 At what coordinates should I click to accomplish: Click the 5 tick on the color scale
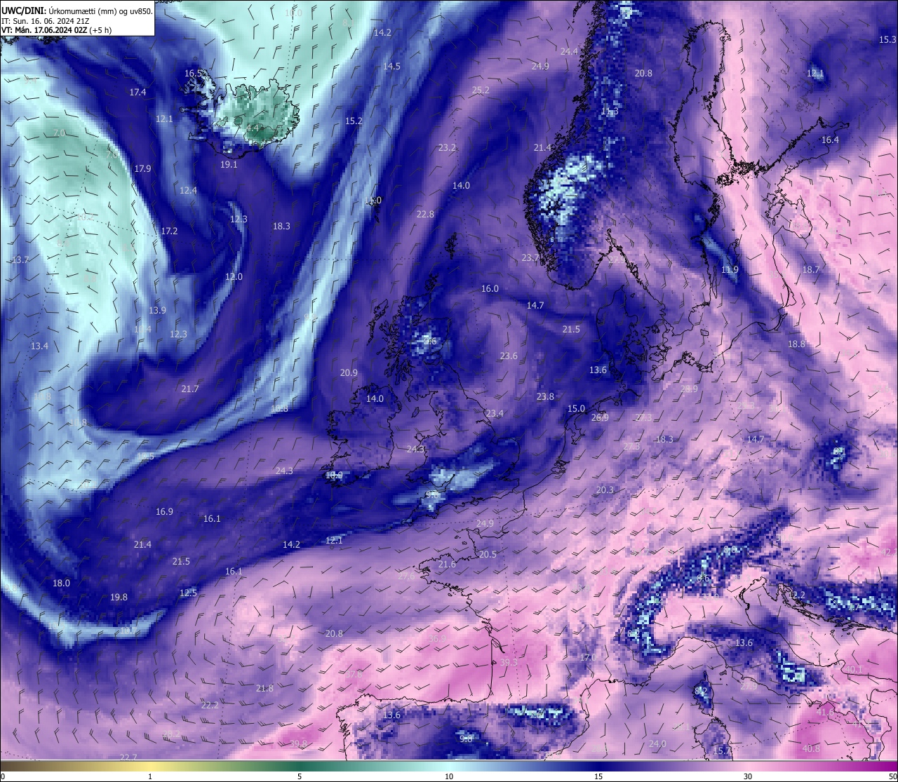300,776
